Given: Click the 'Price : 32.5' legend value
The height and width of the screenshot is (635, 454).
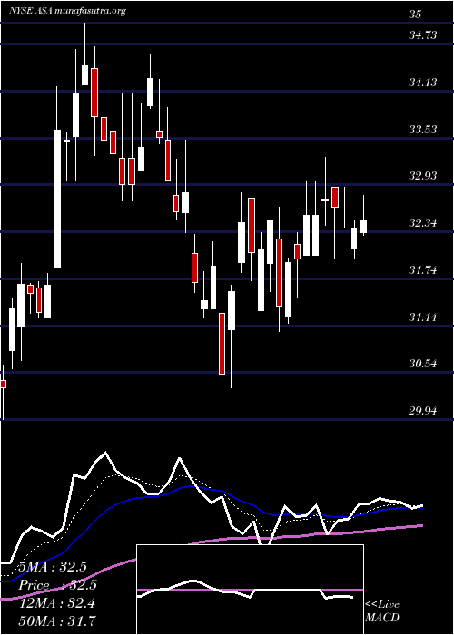Looking at the screenshot, I should 58,585.
